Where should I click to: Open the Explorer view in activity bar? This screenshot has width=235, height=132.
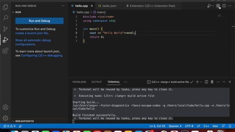click(x=6, y=7)
